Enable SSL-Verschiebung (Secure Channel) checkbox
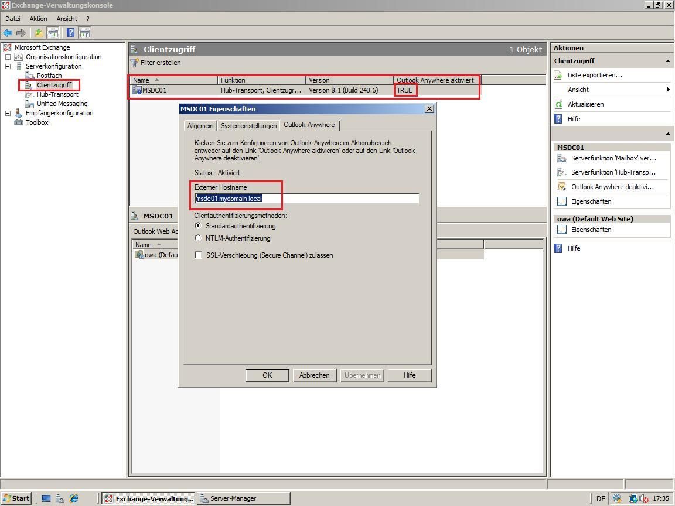 coord(199,255)
